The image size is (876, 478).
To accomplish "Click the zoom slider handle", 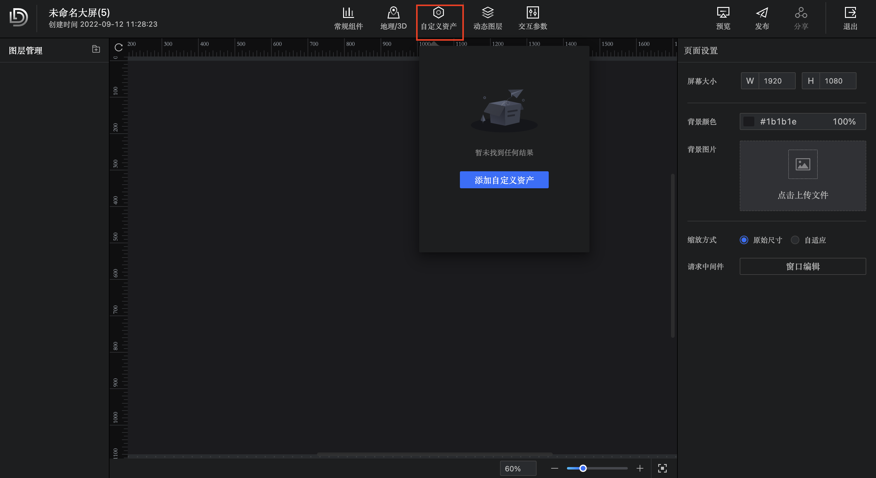I will 583,468.
